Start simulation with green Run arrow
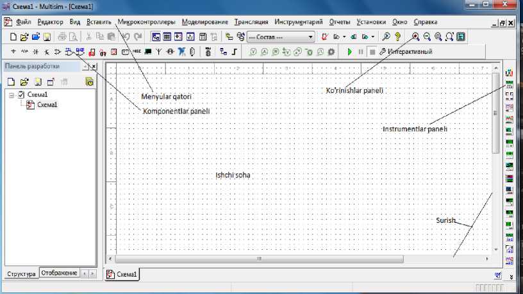This screenshot has height=294, width=523. coord(349,52)
